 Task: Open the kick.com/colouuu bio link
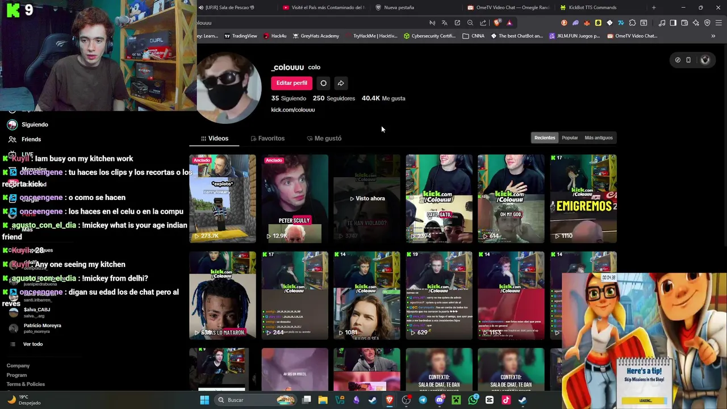pyautogui.click(x=293, y=110)
